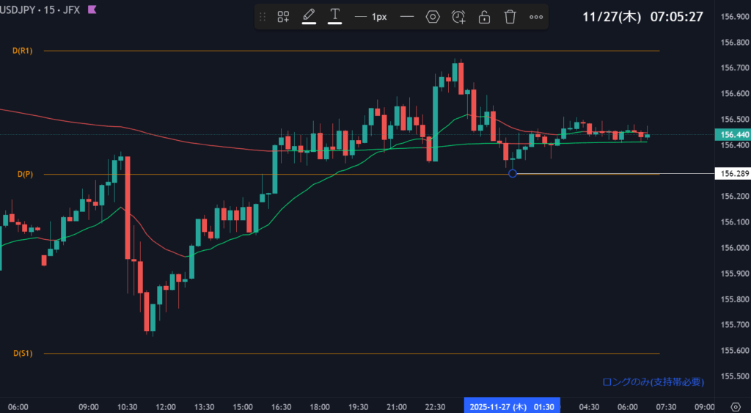Delete the drawing with the trash icon
The width and height of the screenshot is (751, 413).
(510, 17)
